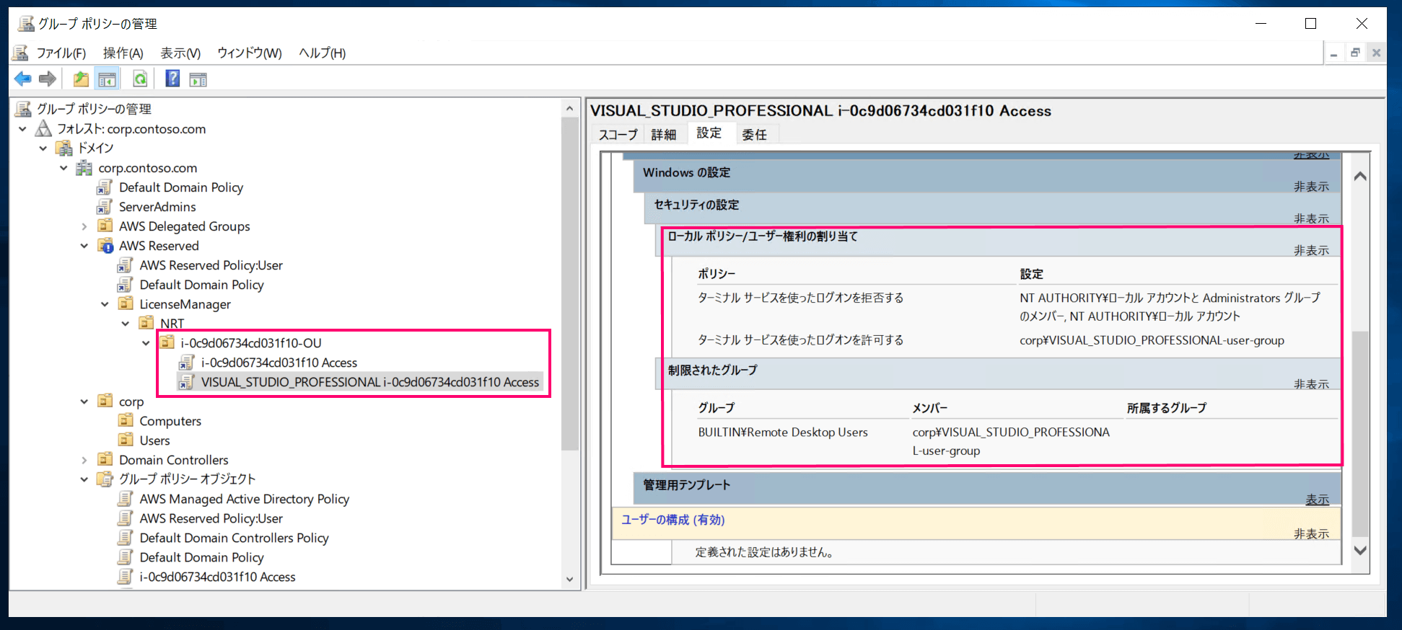The height and width of the screenshot is (630, 1402).
Task: Switch to the 詳細 tab
Action: [664, 134]
